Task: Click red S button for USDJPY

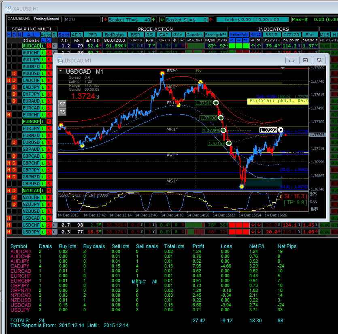Action: (x=49, y=232)
